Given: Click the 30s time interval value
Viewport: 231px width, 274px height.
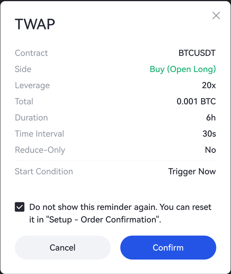Looking at the screenshot, I should tap(209, 134).
